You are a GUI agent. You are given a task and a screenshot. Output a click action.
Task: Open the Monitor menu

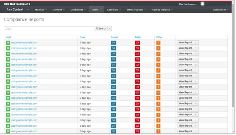pos(41,10)
